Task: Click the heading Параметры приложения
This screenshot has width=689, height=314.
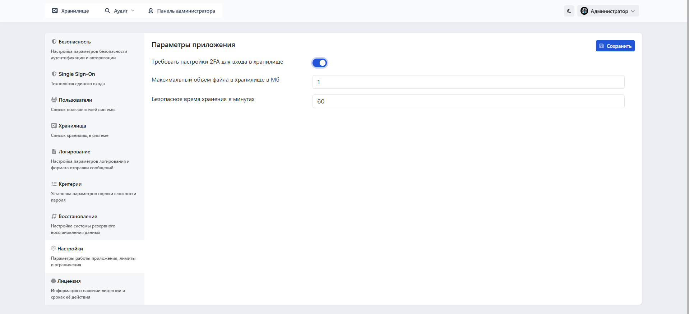Action: [193, 45]
